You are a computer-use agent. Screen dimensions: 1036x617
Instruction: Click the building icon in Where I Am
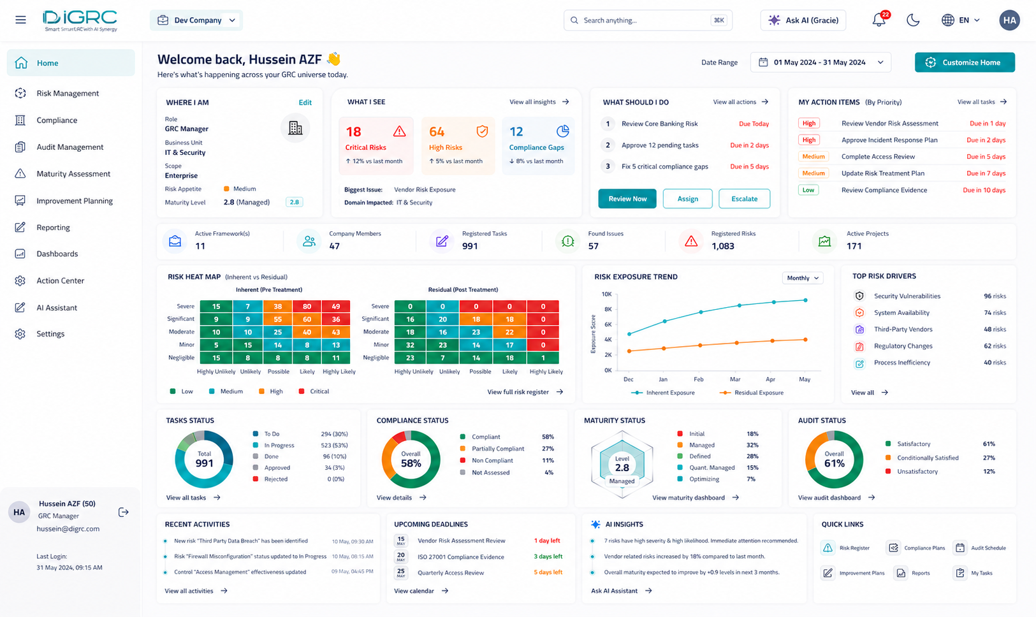(x=295, y=127)
